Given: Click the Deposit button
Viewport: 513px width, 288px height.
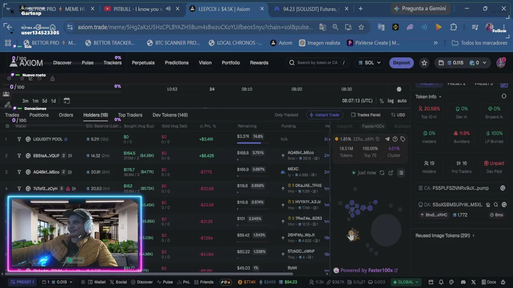Looking at the screenshot, I should (401, 63).
